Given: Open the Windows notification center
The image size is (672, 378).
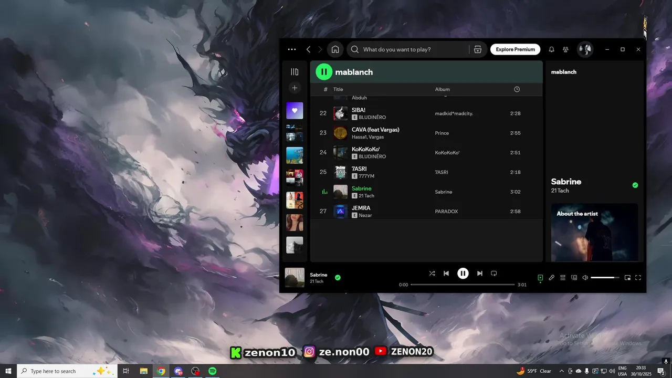Looking at the screenshot, I should click(x=661, y=371).
